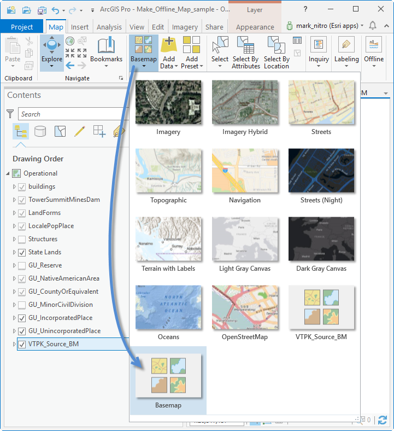Screen dimensions: 394x431
Task: Open Select By Attributes
Action: pos(246,53)
